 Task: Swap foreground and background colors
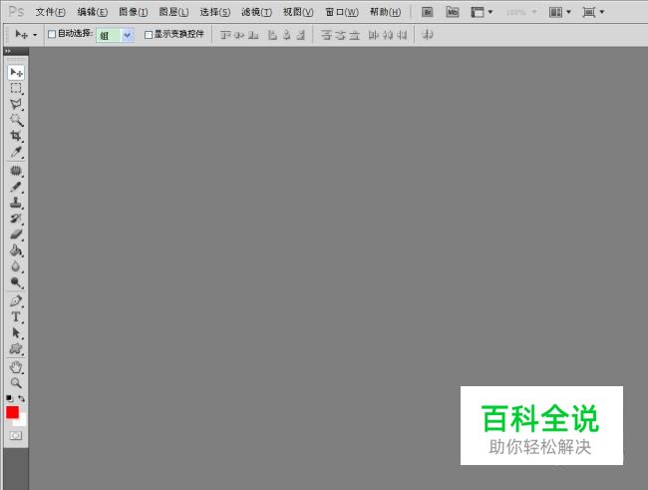21,398
